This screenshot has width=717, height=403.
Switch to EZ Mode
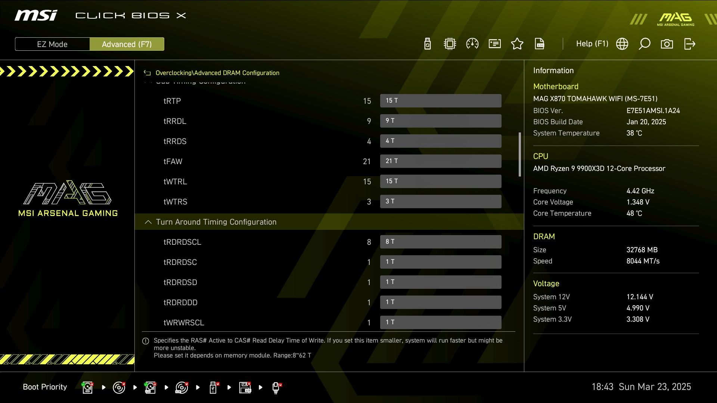(x=52, y=44)
